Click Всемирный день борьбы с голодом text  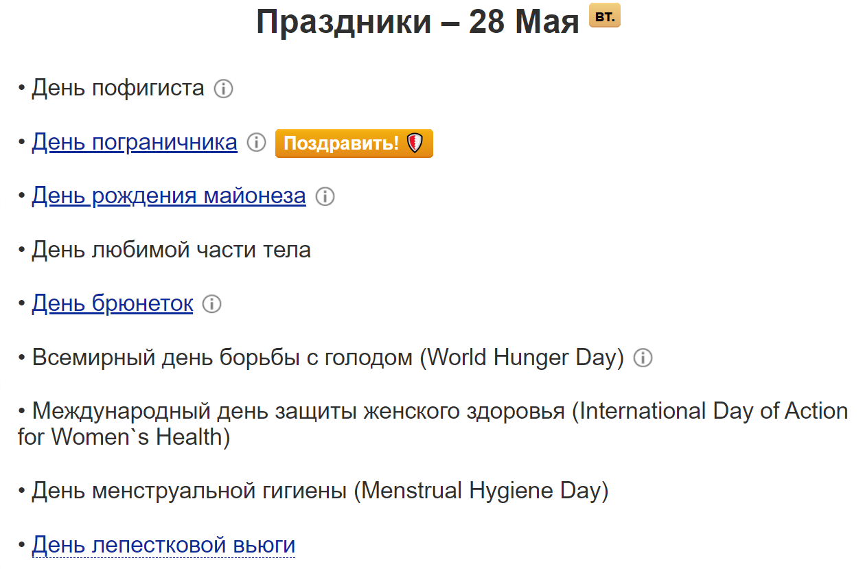223,358
